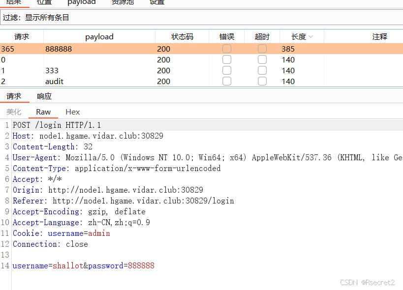This screenshot has width=403, height=290.
Task: Switch to the 位置 tab
Action: (x=44, y=3)
